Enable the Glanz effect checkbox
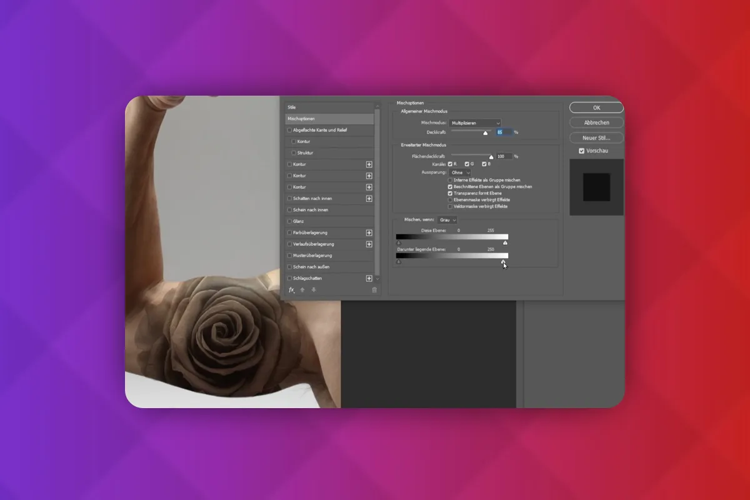 289,221
